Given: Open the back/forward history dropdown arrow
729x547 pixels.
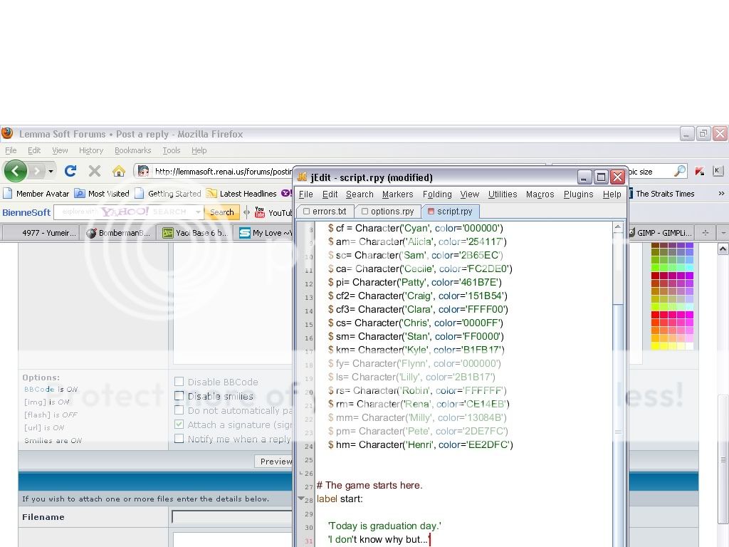Looking at the screenshot, I should (51, 172).
